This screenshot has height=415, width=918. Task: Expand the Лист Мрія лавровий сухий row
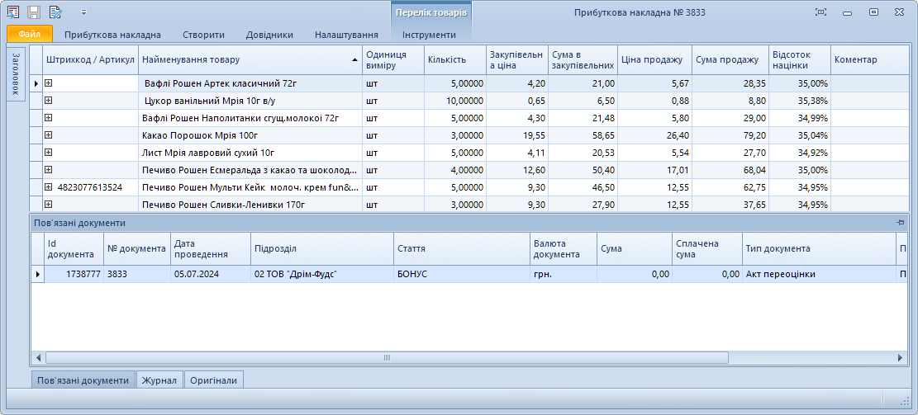49,153
